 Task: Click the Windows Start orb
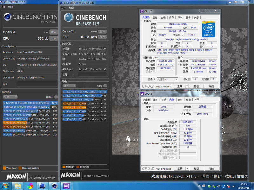coord(5,186)
